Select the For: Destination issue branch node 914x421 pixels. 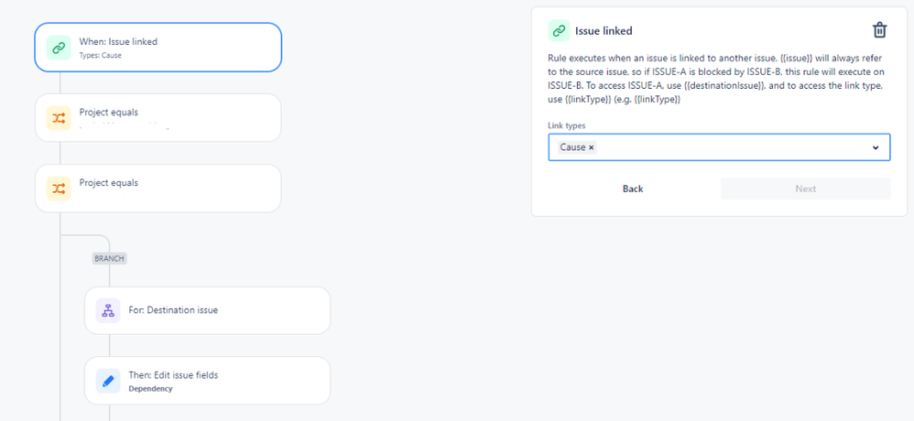(x=208, y=310)
